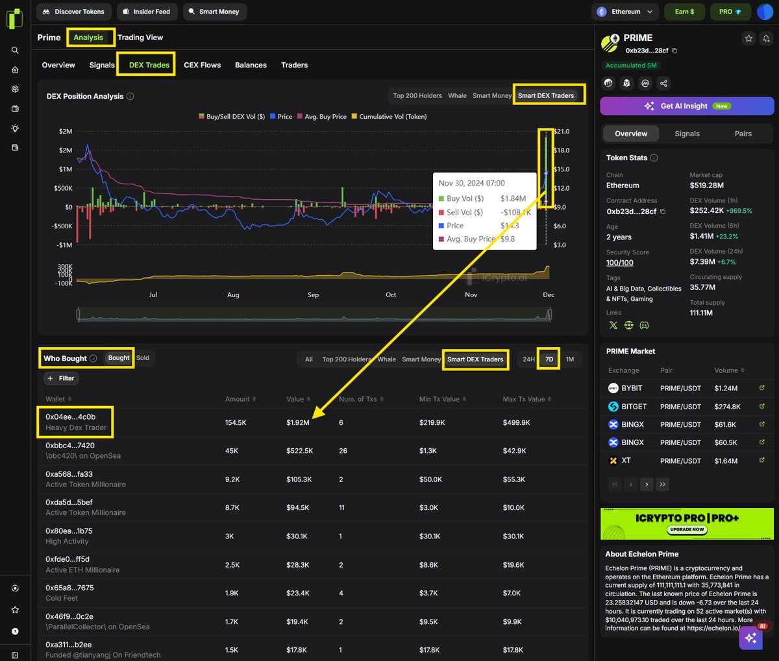Open the website globe link icon
The image size is (779, 661).
[628, 325]
